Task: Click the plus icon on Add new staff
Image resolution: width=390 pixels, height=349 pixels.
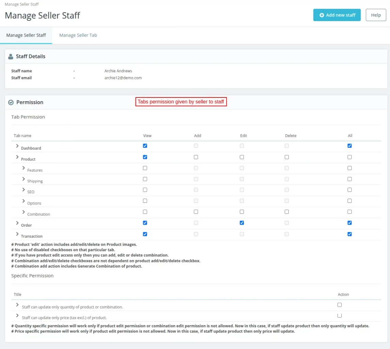Action: 322,15
